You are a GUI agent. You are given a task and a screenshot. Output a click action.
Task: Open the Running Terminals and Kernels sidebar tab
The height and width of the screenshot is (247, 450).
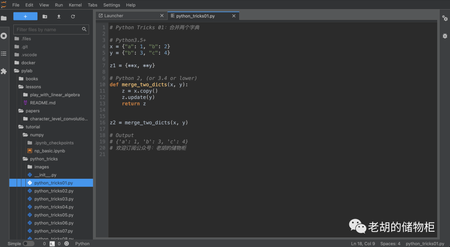(x=4, y=36)
